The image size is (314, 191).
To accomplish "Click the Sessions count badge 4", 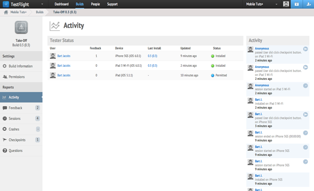I will coord(38,118).
